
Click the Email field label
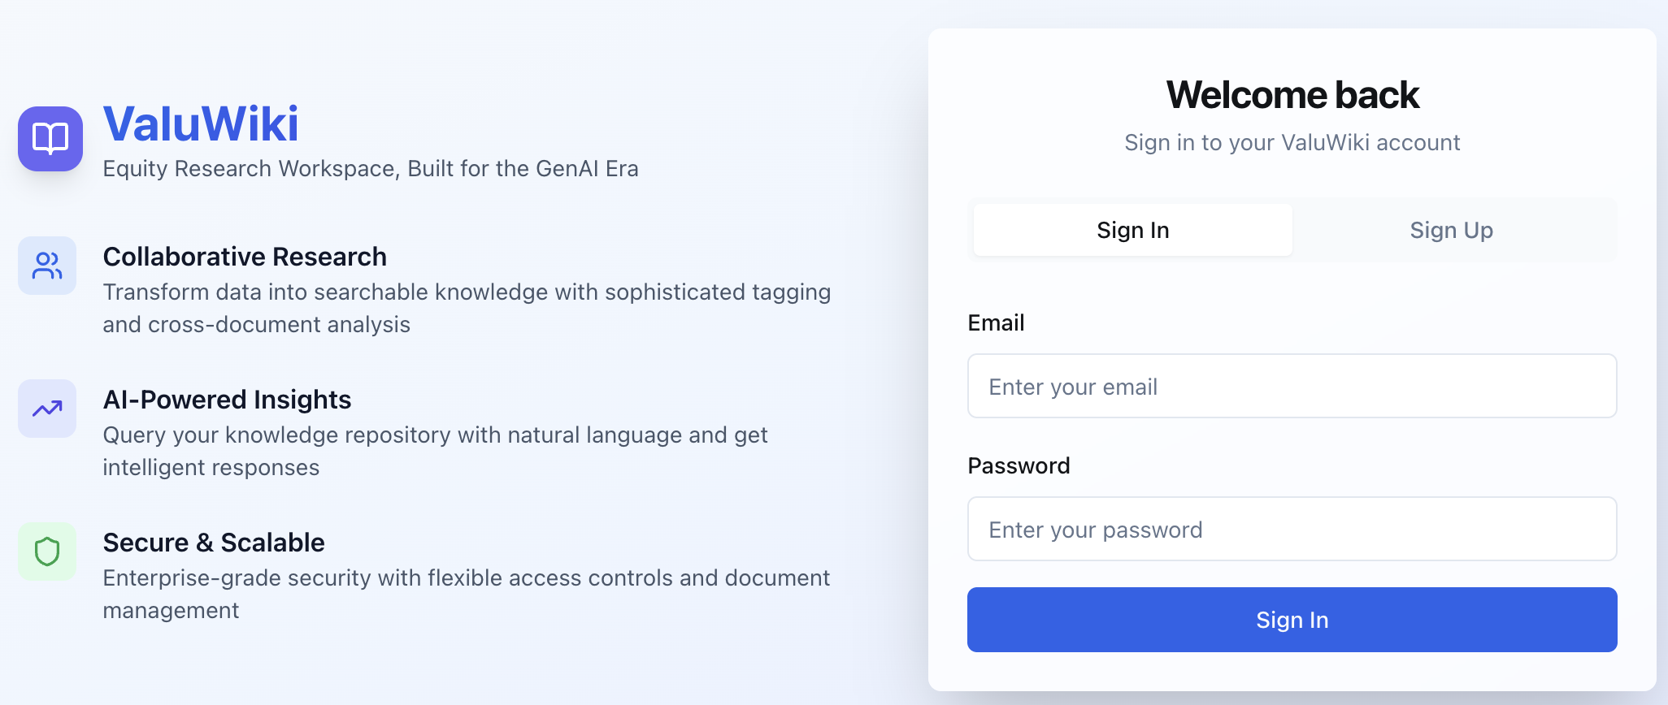tap(996, 322)
